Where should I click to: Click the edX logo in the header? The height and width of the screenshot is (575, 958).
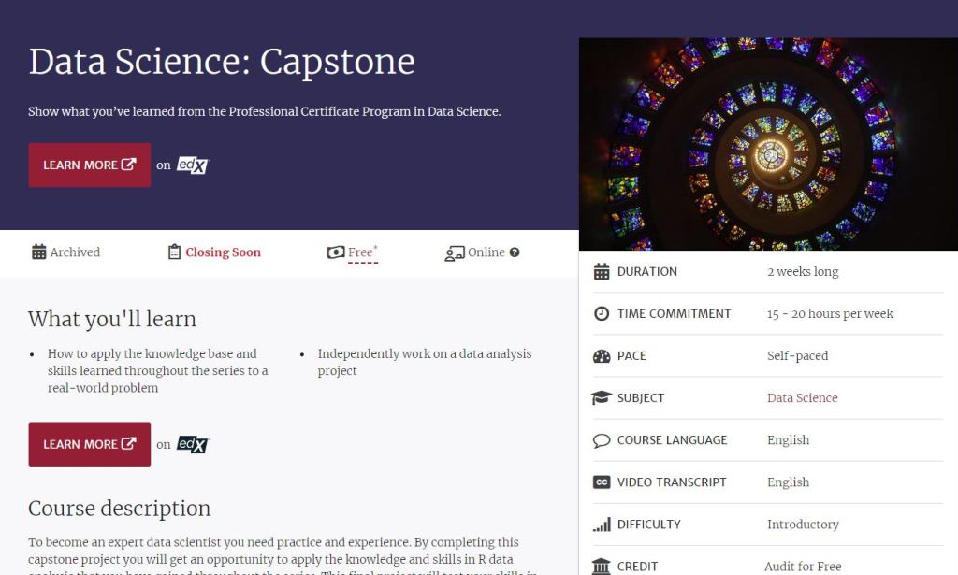point(194,165)
